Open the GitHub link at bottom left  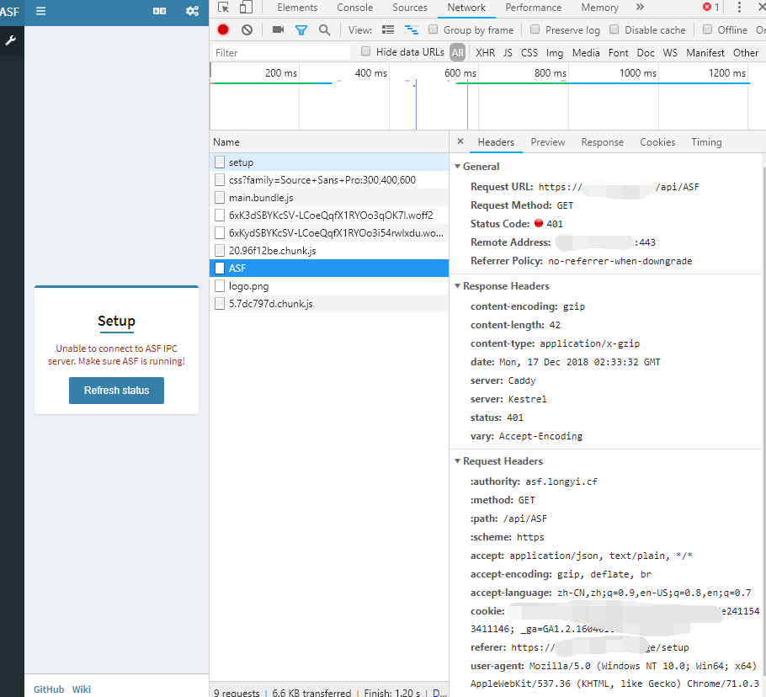click(48, 689)
